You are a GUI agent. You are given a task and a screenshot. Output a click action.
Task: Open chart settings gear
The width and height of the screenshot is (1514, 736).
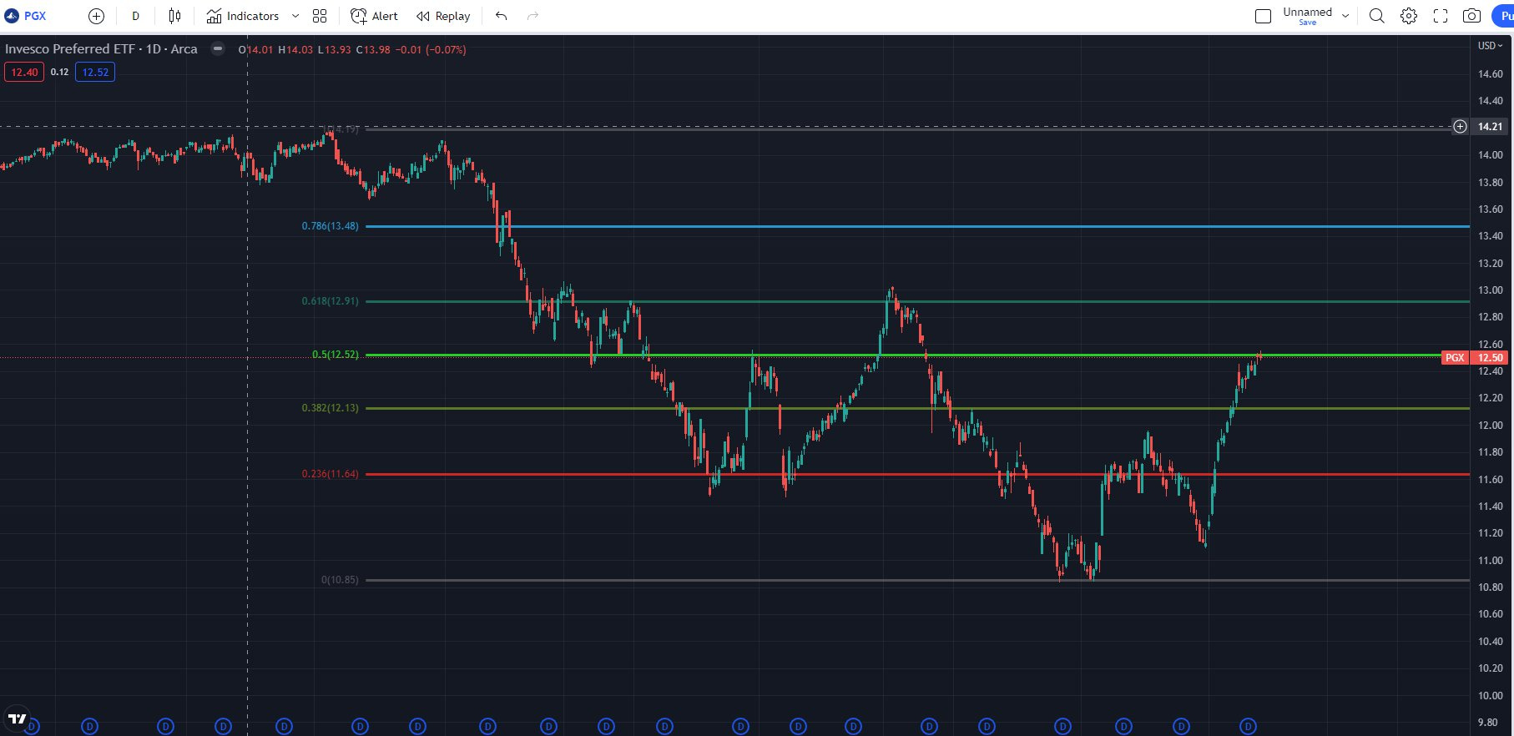click(1409, 16)
